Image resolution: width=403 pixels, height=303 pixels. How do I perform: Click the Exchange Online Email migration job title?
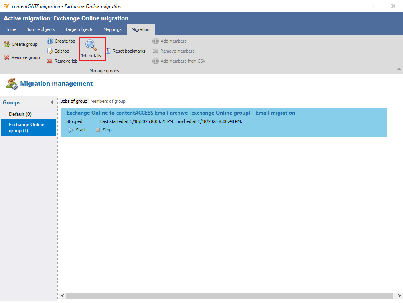[181, 113]
